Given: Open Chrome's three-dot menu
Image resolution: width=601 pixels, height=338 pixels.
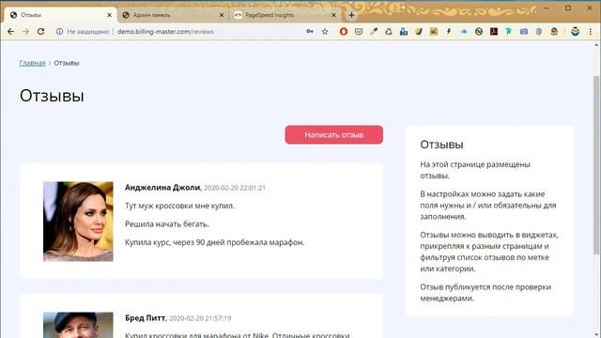Looking at the screenshot, I should point(591,31).
